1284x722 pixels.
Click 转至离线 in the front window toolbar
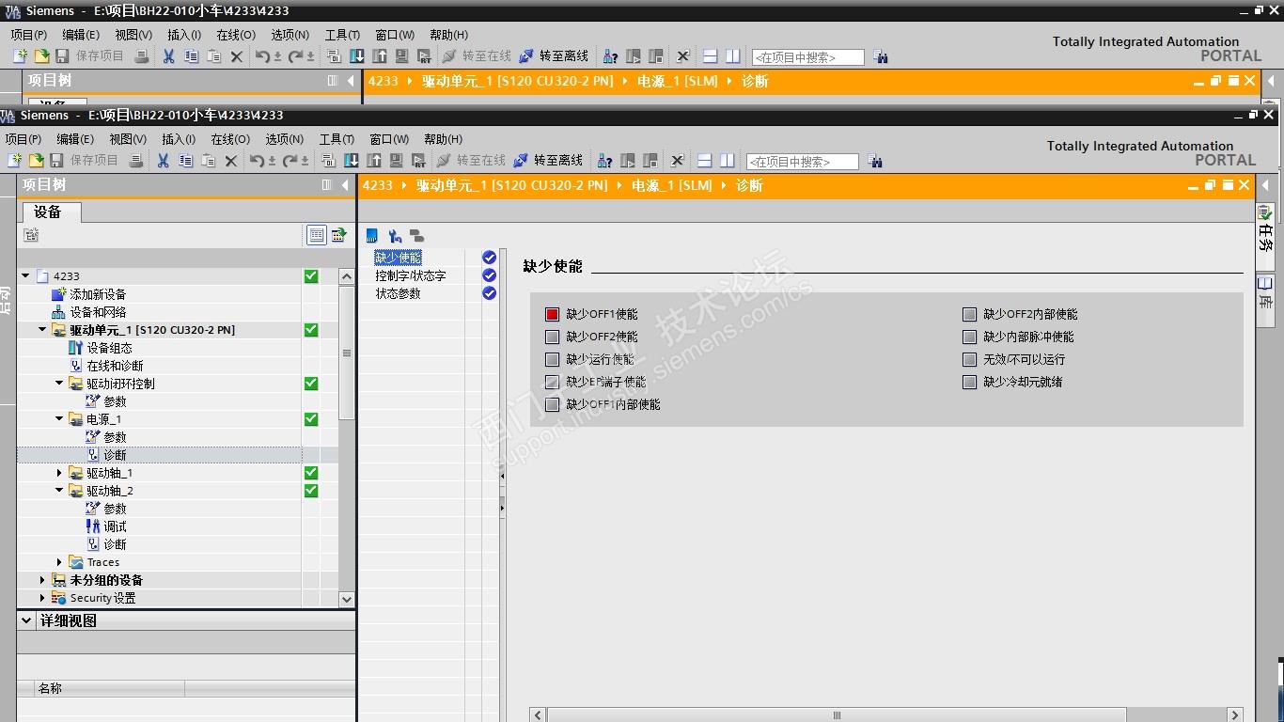click(550, 161)
